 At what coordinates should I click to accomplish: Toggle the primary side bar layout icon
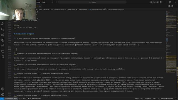tap(151, 2)
